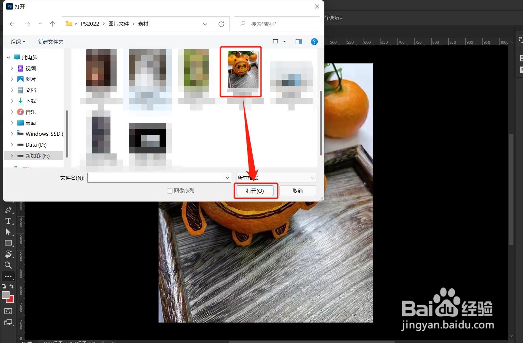The image size is (523, 343).
Task: Open the 所有格式 file type dropdown
Action: (x=276, y=178)
